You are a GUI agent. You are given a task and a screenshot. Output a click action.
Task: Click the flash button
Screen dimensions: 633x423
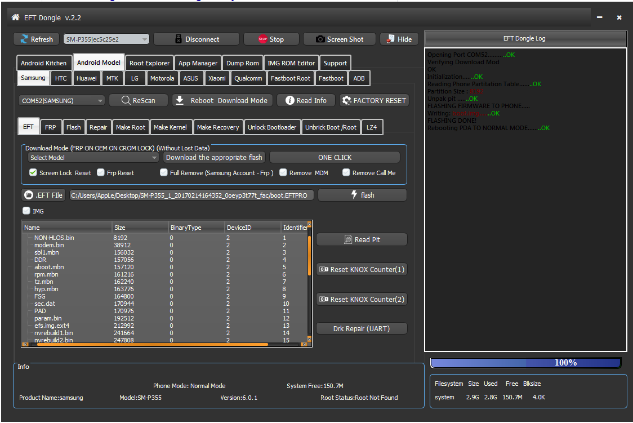tap(362, 195)
